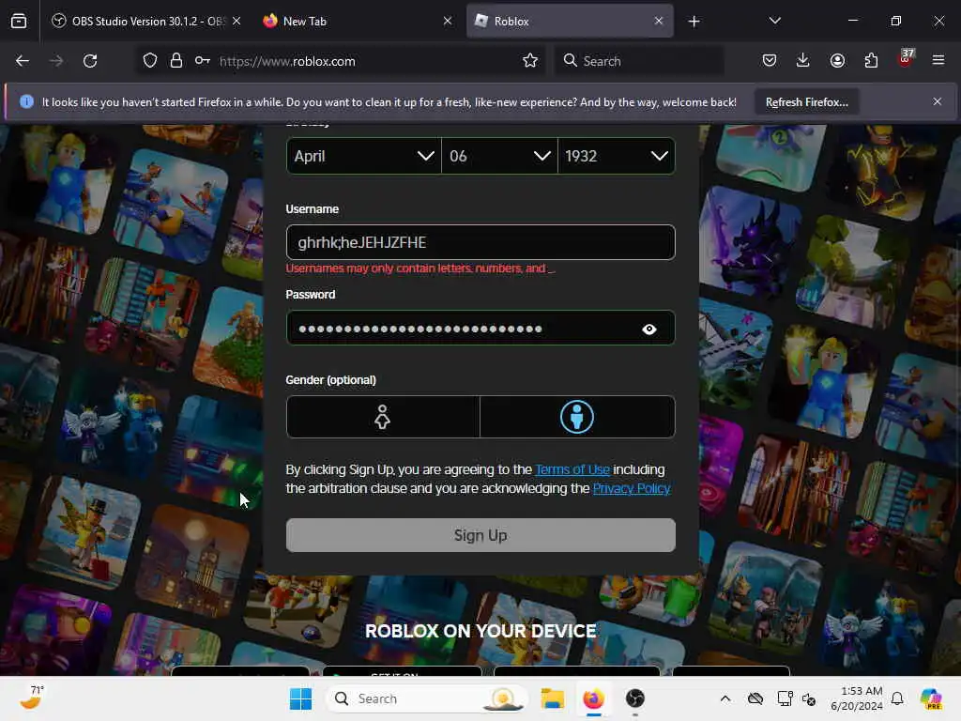This screenshot has height=721, width=961.
Task: Open a new browser tab
Action: click(694, 22)
